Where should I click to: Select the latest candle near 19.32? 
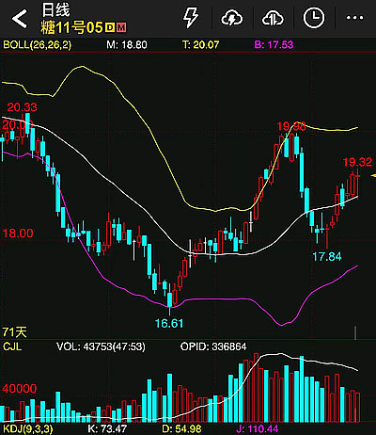pos(358,184)
